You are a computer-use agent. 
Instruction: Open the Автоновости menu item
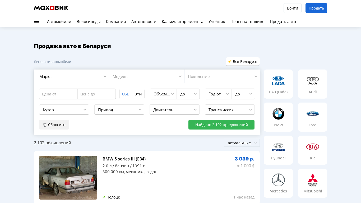point(144,21)
